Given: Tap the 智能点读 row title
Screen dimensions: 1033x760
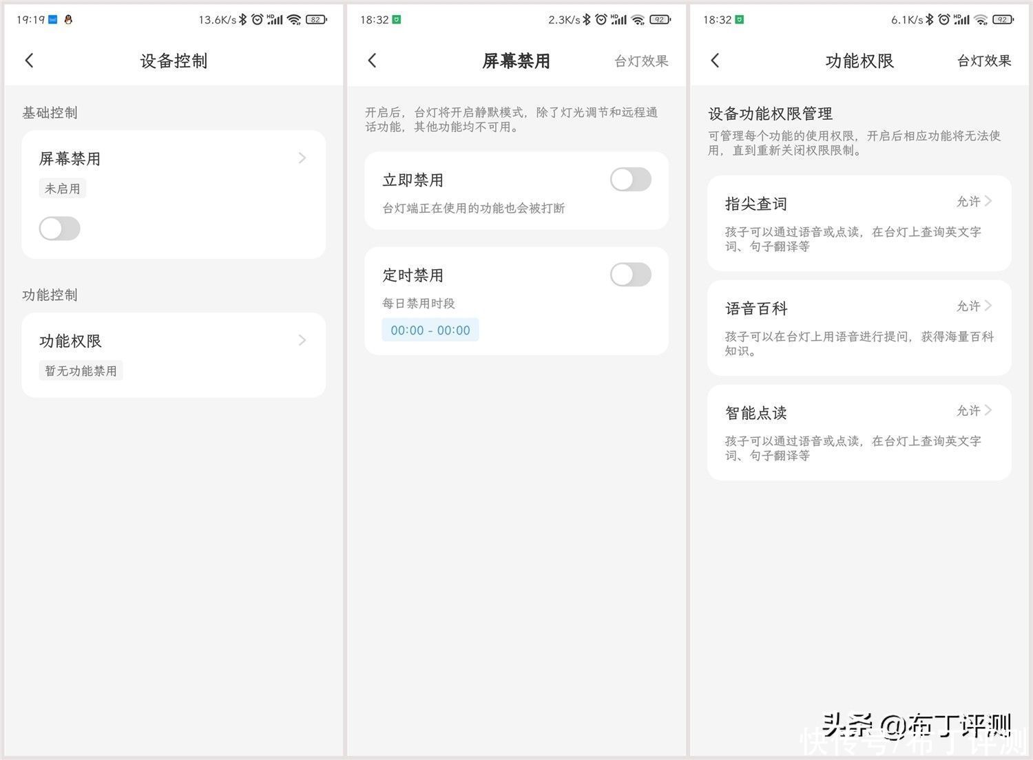Looking at the screenshot, I should [756, 413].
